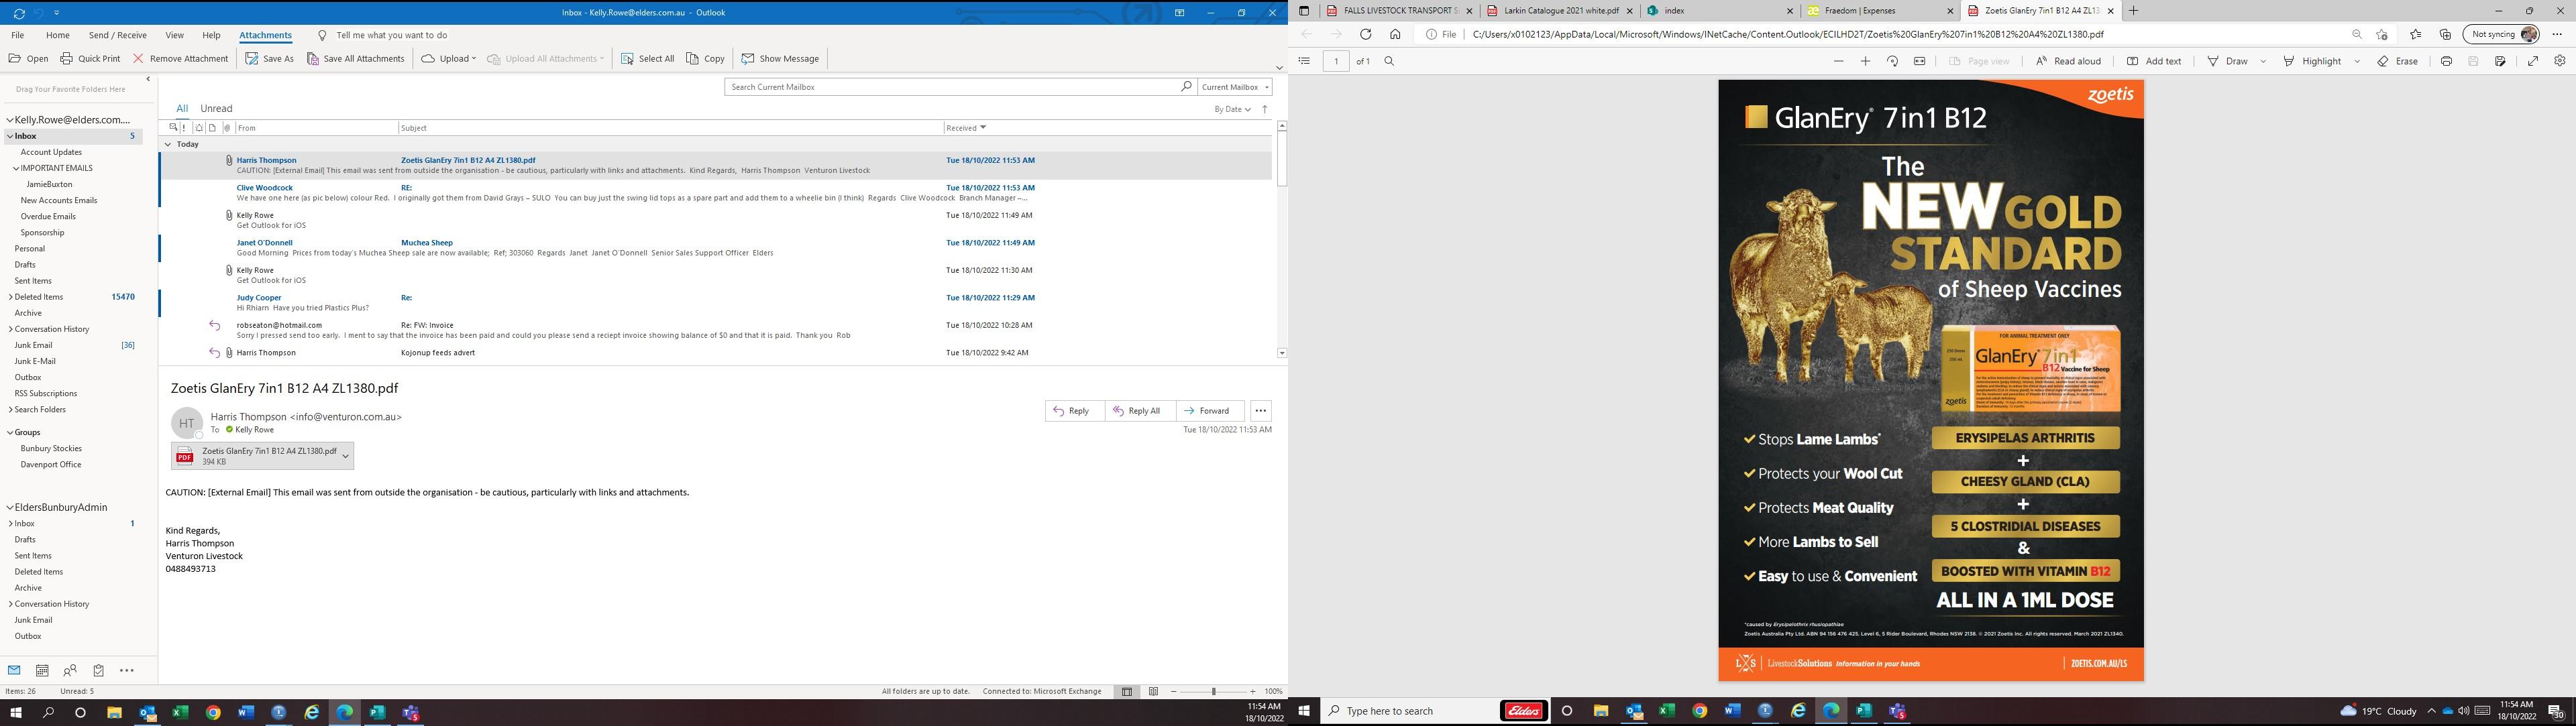Viewport: 2576px width, 726px height.
Task: Open the Tasks navigation icon
Action: click(98, 670)
